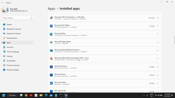The width and height of the screenshot is (175, 98).
Task: Go to Gaming settings
Action: pos(17,56)
